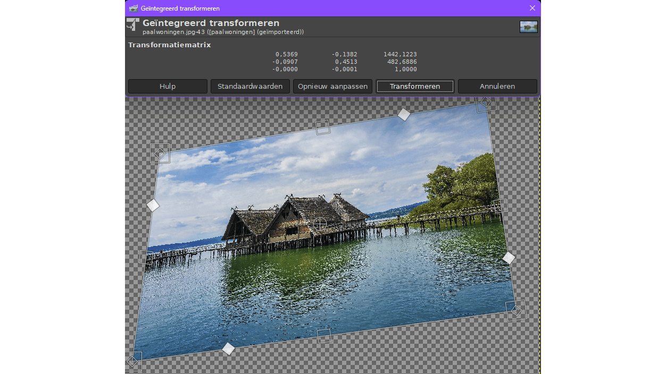Close the Geïntegreerd transformeren dialog
This screenshot has width=666, height=374.
click(x=532, y=8)
